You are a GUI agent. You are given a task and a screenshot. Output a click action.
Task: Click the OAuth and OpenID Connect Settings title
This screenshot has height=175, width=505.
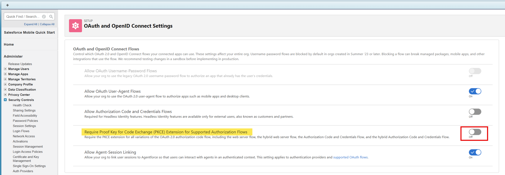click(x=128, y=26)
